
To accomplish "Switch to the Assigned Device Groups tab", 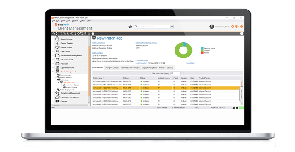I will click(x=130, y=68).
